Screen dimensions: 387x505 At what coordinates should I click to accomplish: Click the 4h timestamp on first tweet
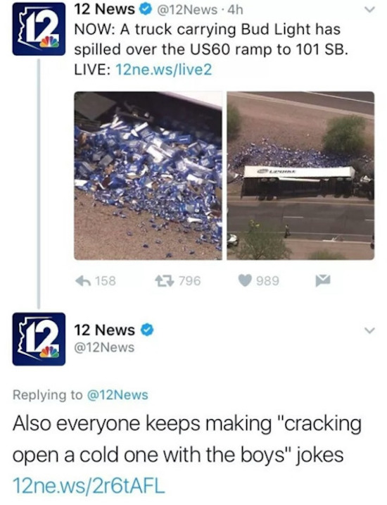[x=235, y=10]
